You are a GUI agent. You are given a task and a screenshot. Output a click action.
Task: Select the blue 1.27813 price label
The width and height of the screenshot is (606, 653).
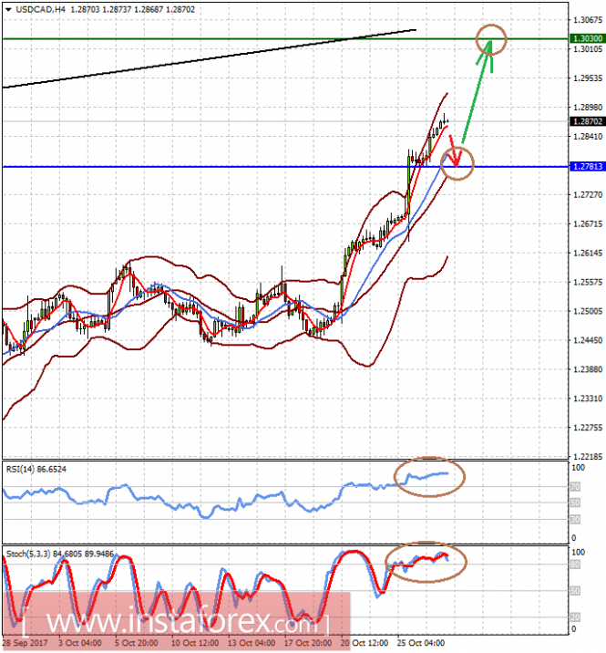point(587,167)
